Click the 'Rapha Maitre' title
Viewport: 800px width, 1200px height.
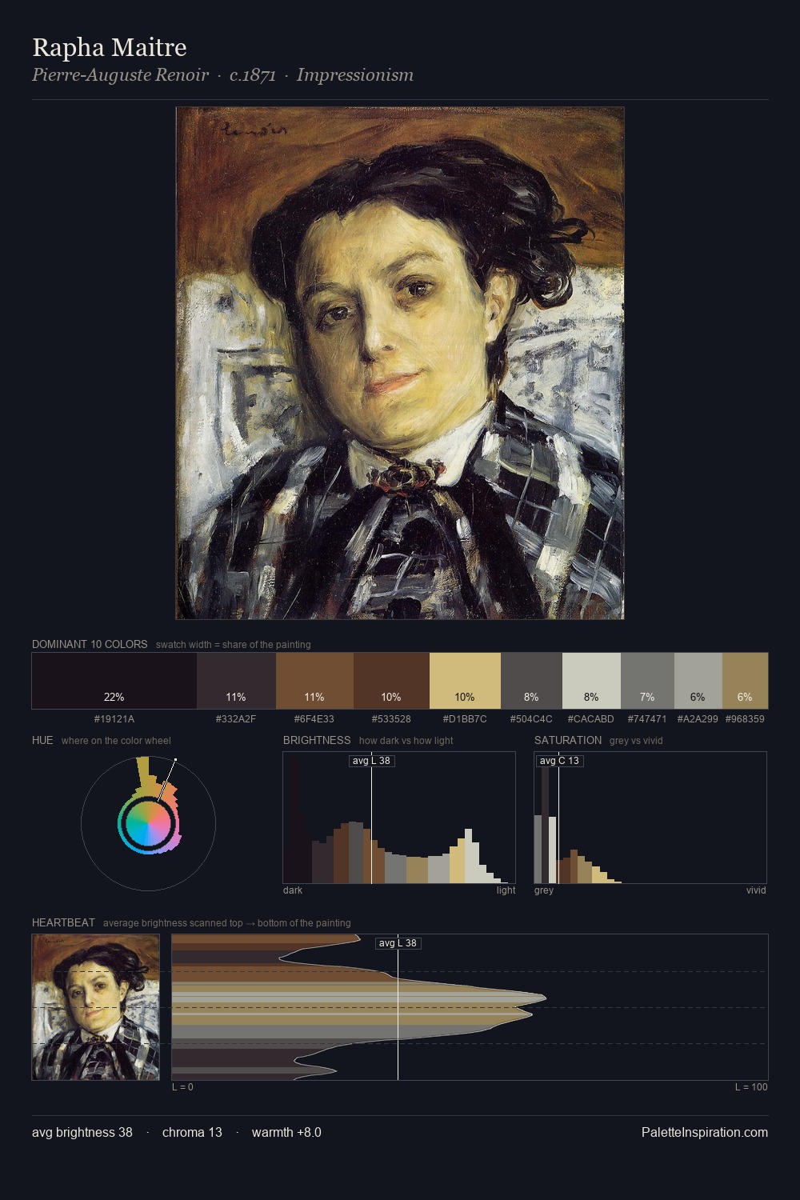click(110, 47)
